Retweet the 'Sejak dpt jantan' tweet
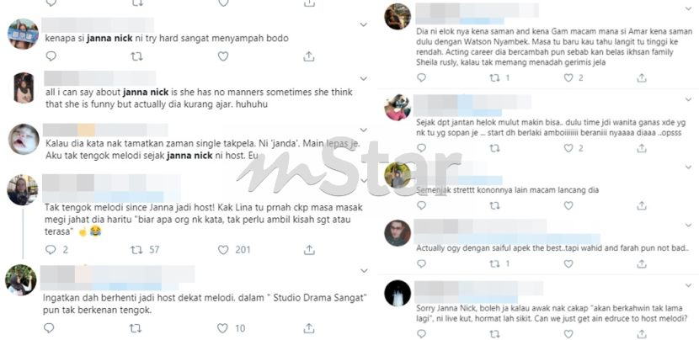This screenshot has height=340, width=699. click(x=494, y=148)
